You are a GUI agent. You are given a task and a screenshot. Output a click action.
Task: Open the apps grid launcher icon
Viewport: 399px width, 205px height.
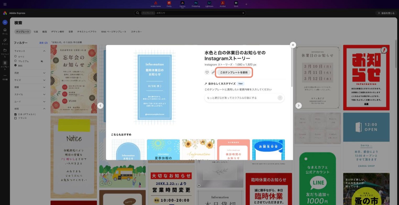click(5, 4)
